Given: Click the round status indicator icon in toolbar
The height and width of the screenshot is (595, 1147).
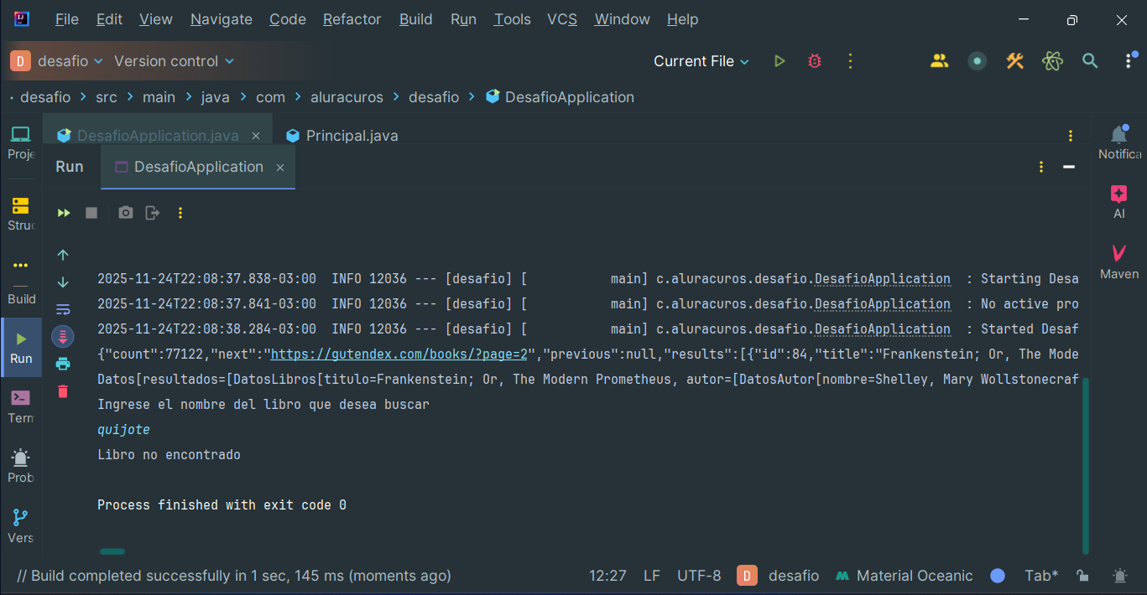Looking at the screenshot, I should click(977, 61).
